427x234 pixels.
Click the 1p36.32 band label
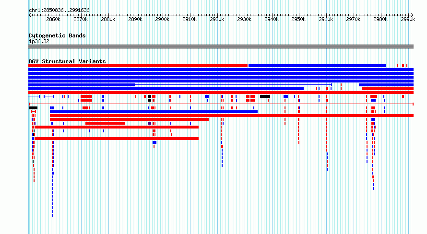pos(39,42)
